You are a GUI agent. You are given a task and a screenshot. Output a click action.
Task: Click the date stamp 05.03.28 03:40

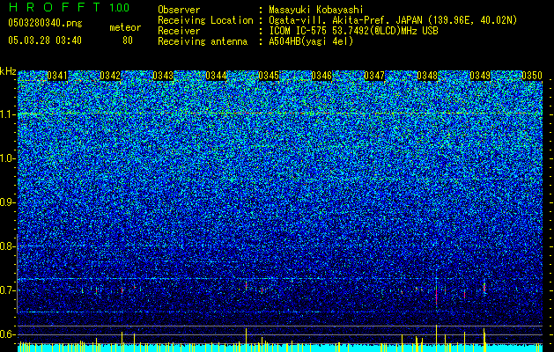pyautogui.click(x=45, y=40)
